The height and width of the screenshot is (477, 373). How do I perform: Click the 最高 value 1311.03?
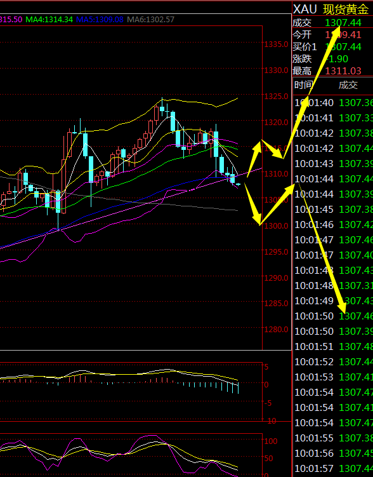pyautogui.click(x=343, y=71)
